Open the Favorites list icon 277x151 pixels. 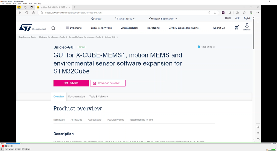click(244, 12)
